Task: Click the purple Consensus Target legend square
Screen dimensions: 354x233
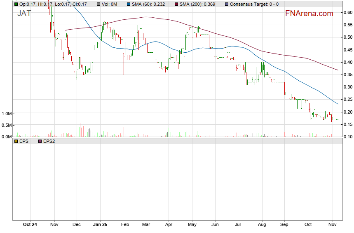Action: click(x=227, y=4)
